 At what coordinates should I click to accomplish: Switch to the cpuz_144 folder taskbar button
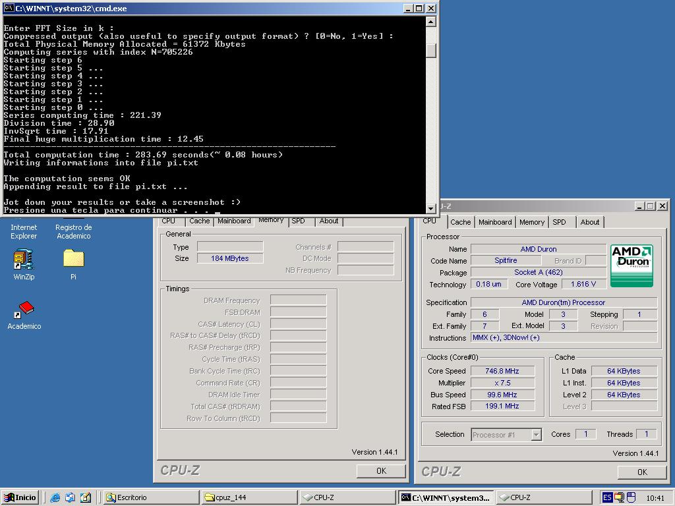250,497
